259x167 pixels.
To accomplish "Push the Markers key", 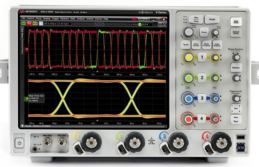I will click(236, 68).
